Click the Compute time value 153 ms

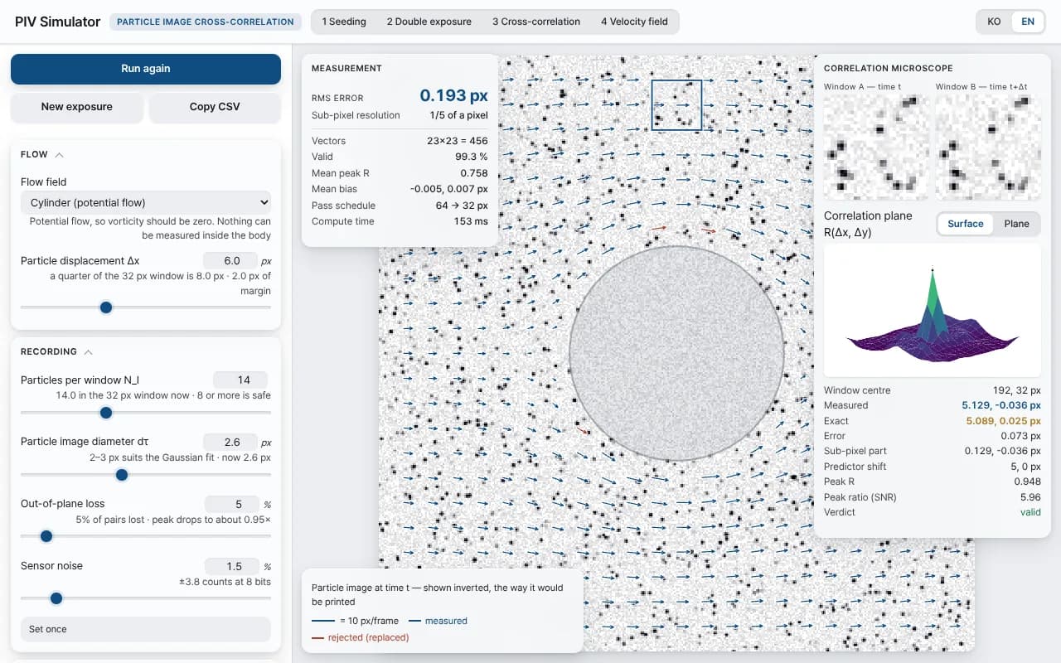(471, 221)
